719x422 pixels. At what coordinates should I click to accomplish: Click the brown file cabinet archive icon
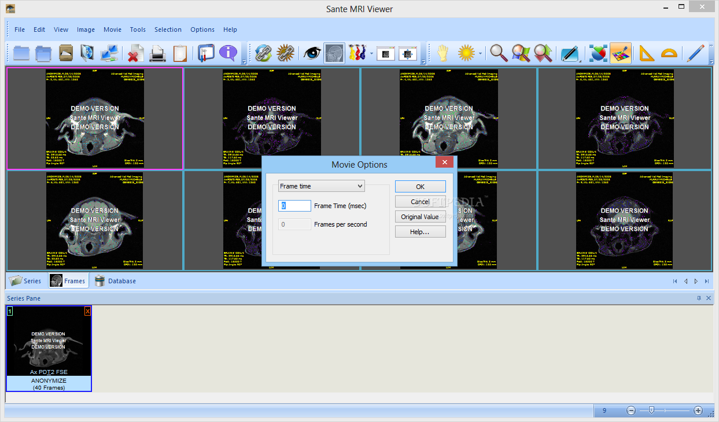[x=66, y=53]
